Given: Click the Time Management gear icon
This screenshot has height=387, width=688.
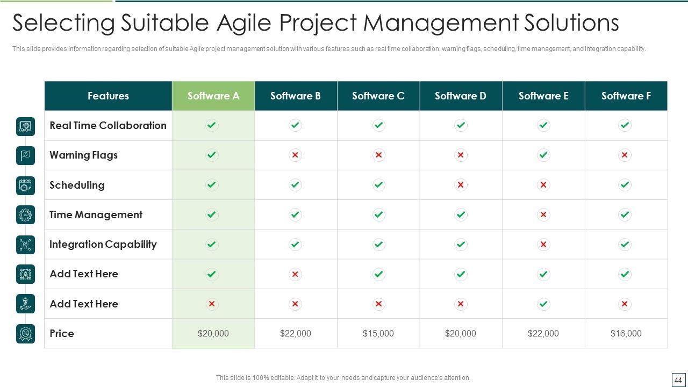Looking at the screenshot, I should pos(25,215).
